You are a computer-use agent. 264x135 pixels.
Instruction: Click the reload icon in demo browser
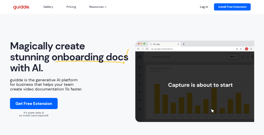[147, 49]
